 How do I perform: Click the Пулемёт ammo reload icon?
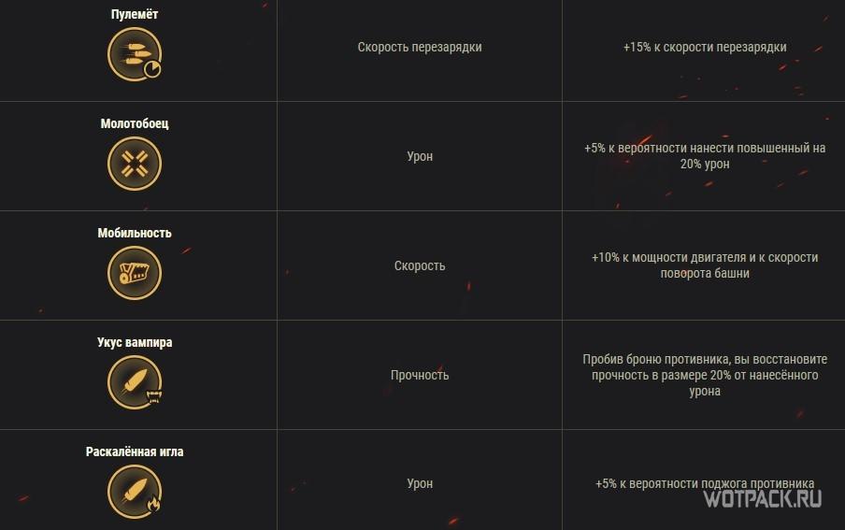[135, 54]
